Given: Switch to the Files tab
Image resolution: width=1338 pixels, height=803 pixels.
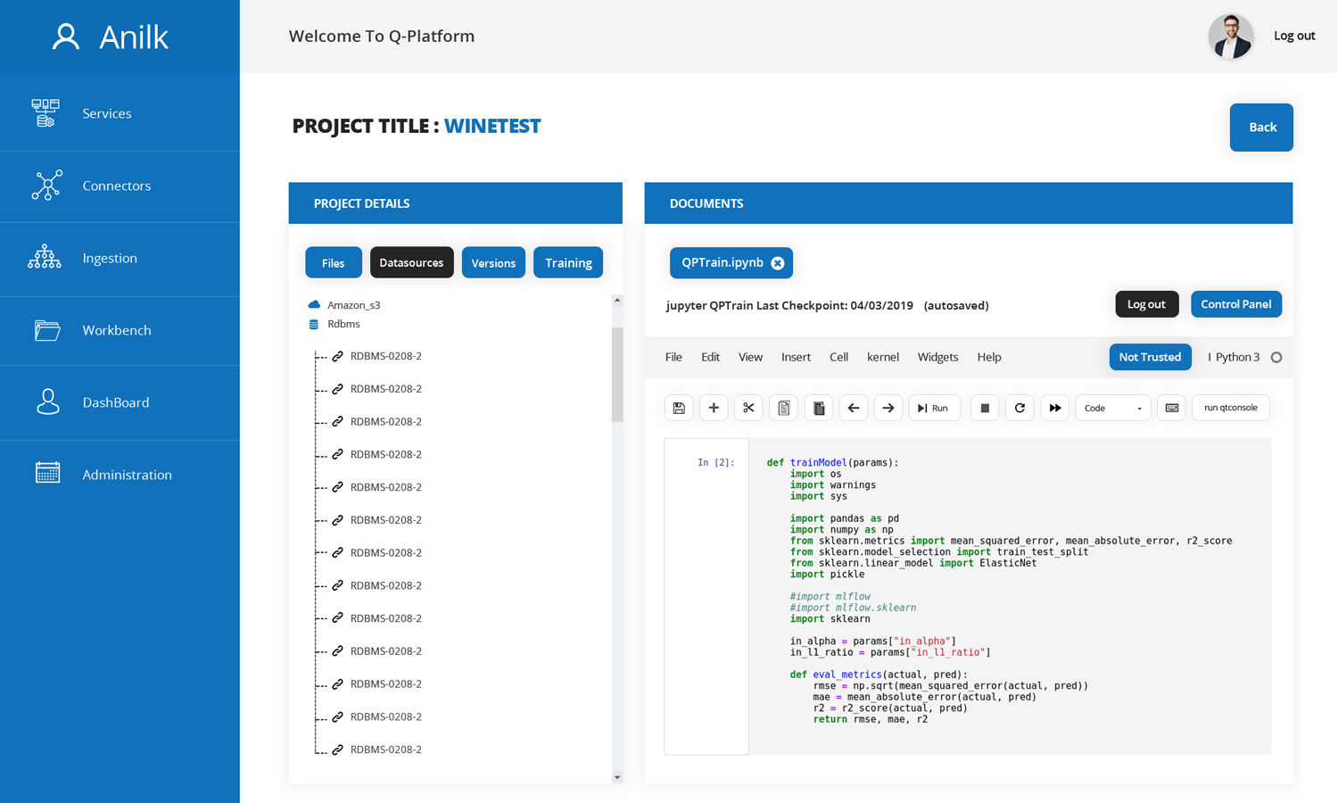Looking at the screenshot, I should coord(334,262).
